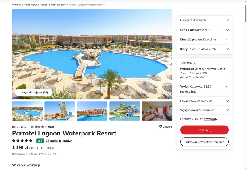
Task: Expand the Pokój deluxe 2 os. options
Action: click(x=204, y=101)
